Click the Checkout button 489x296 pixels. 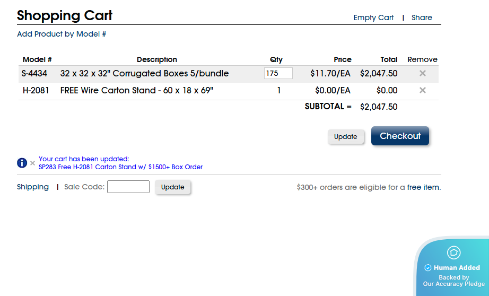coord(400,136)
